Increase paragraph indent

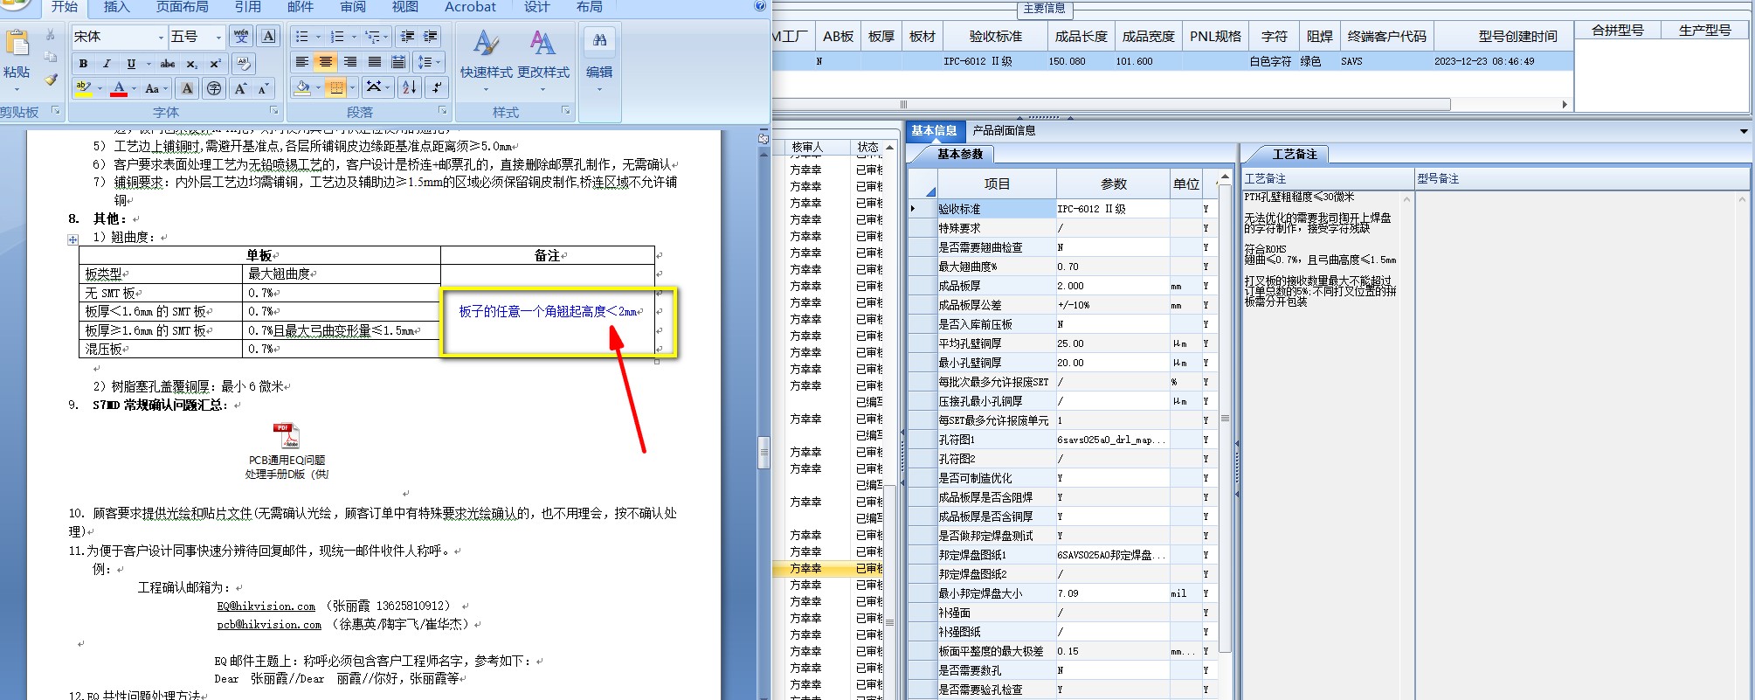tap(431, 36)
